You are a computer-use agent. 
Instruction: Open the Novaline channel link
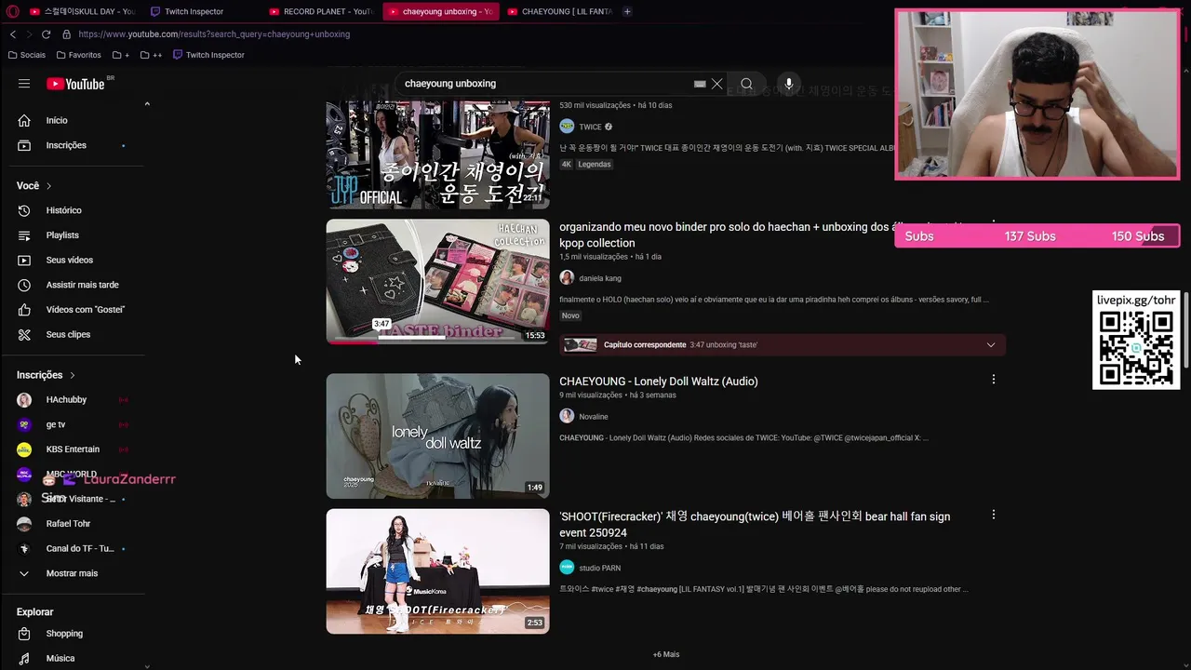pyautogui.click(x=593, y=417)
